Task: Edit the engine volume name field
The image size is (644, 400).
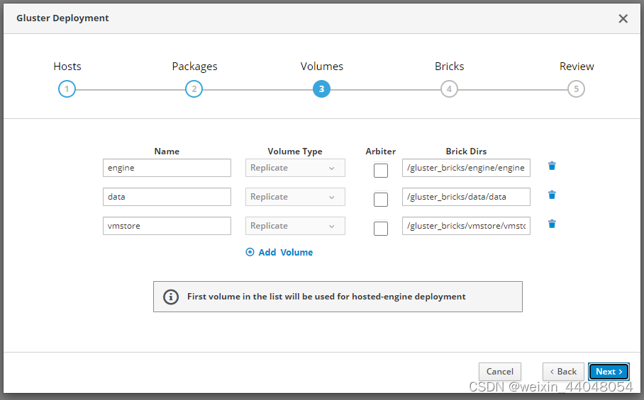Action: [167, 168]
